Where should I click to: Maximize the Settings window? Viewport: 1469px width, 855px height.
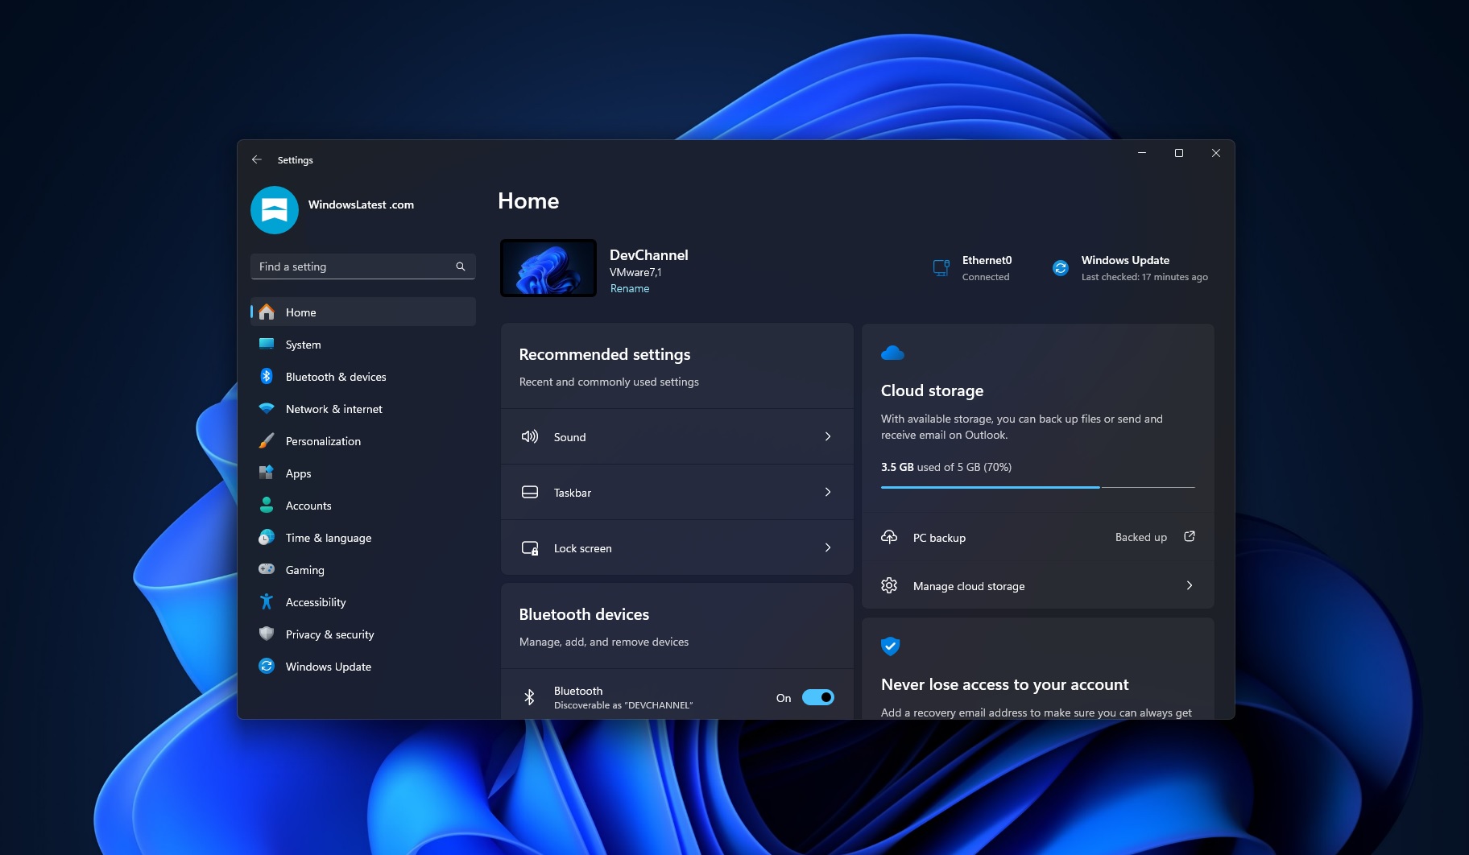[1179, 153]
